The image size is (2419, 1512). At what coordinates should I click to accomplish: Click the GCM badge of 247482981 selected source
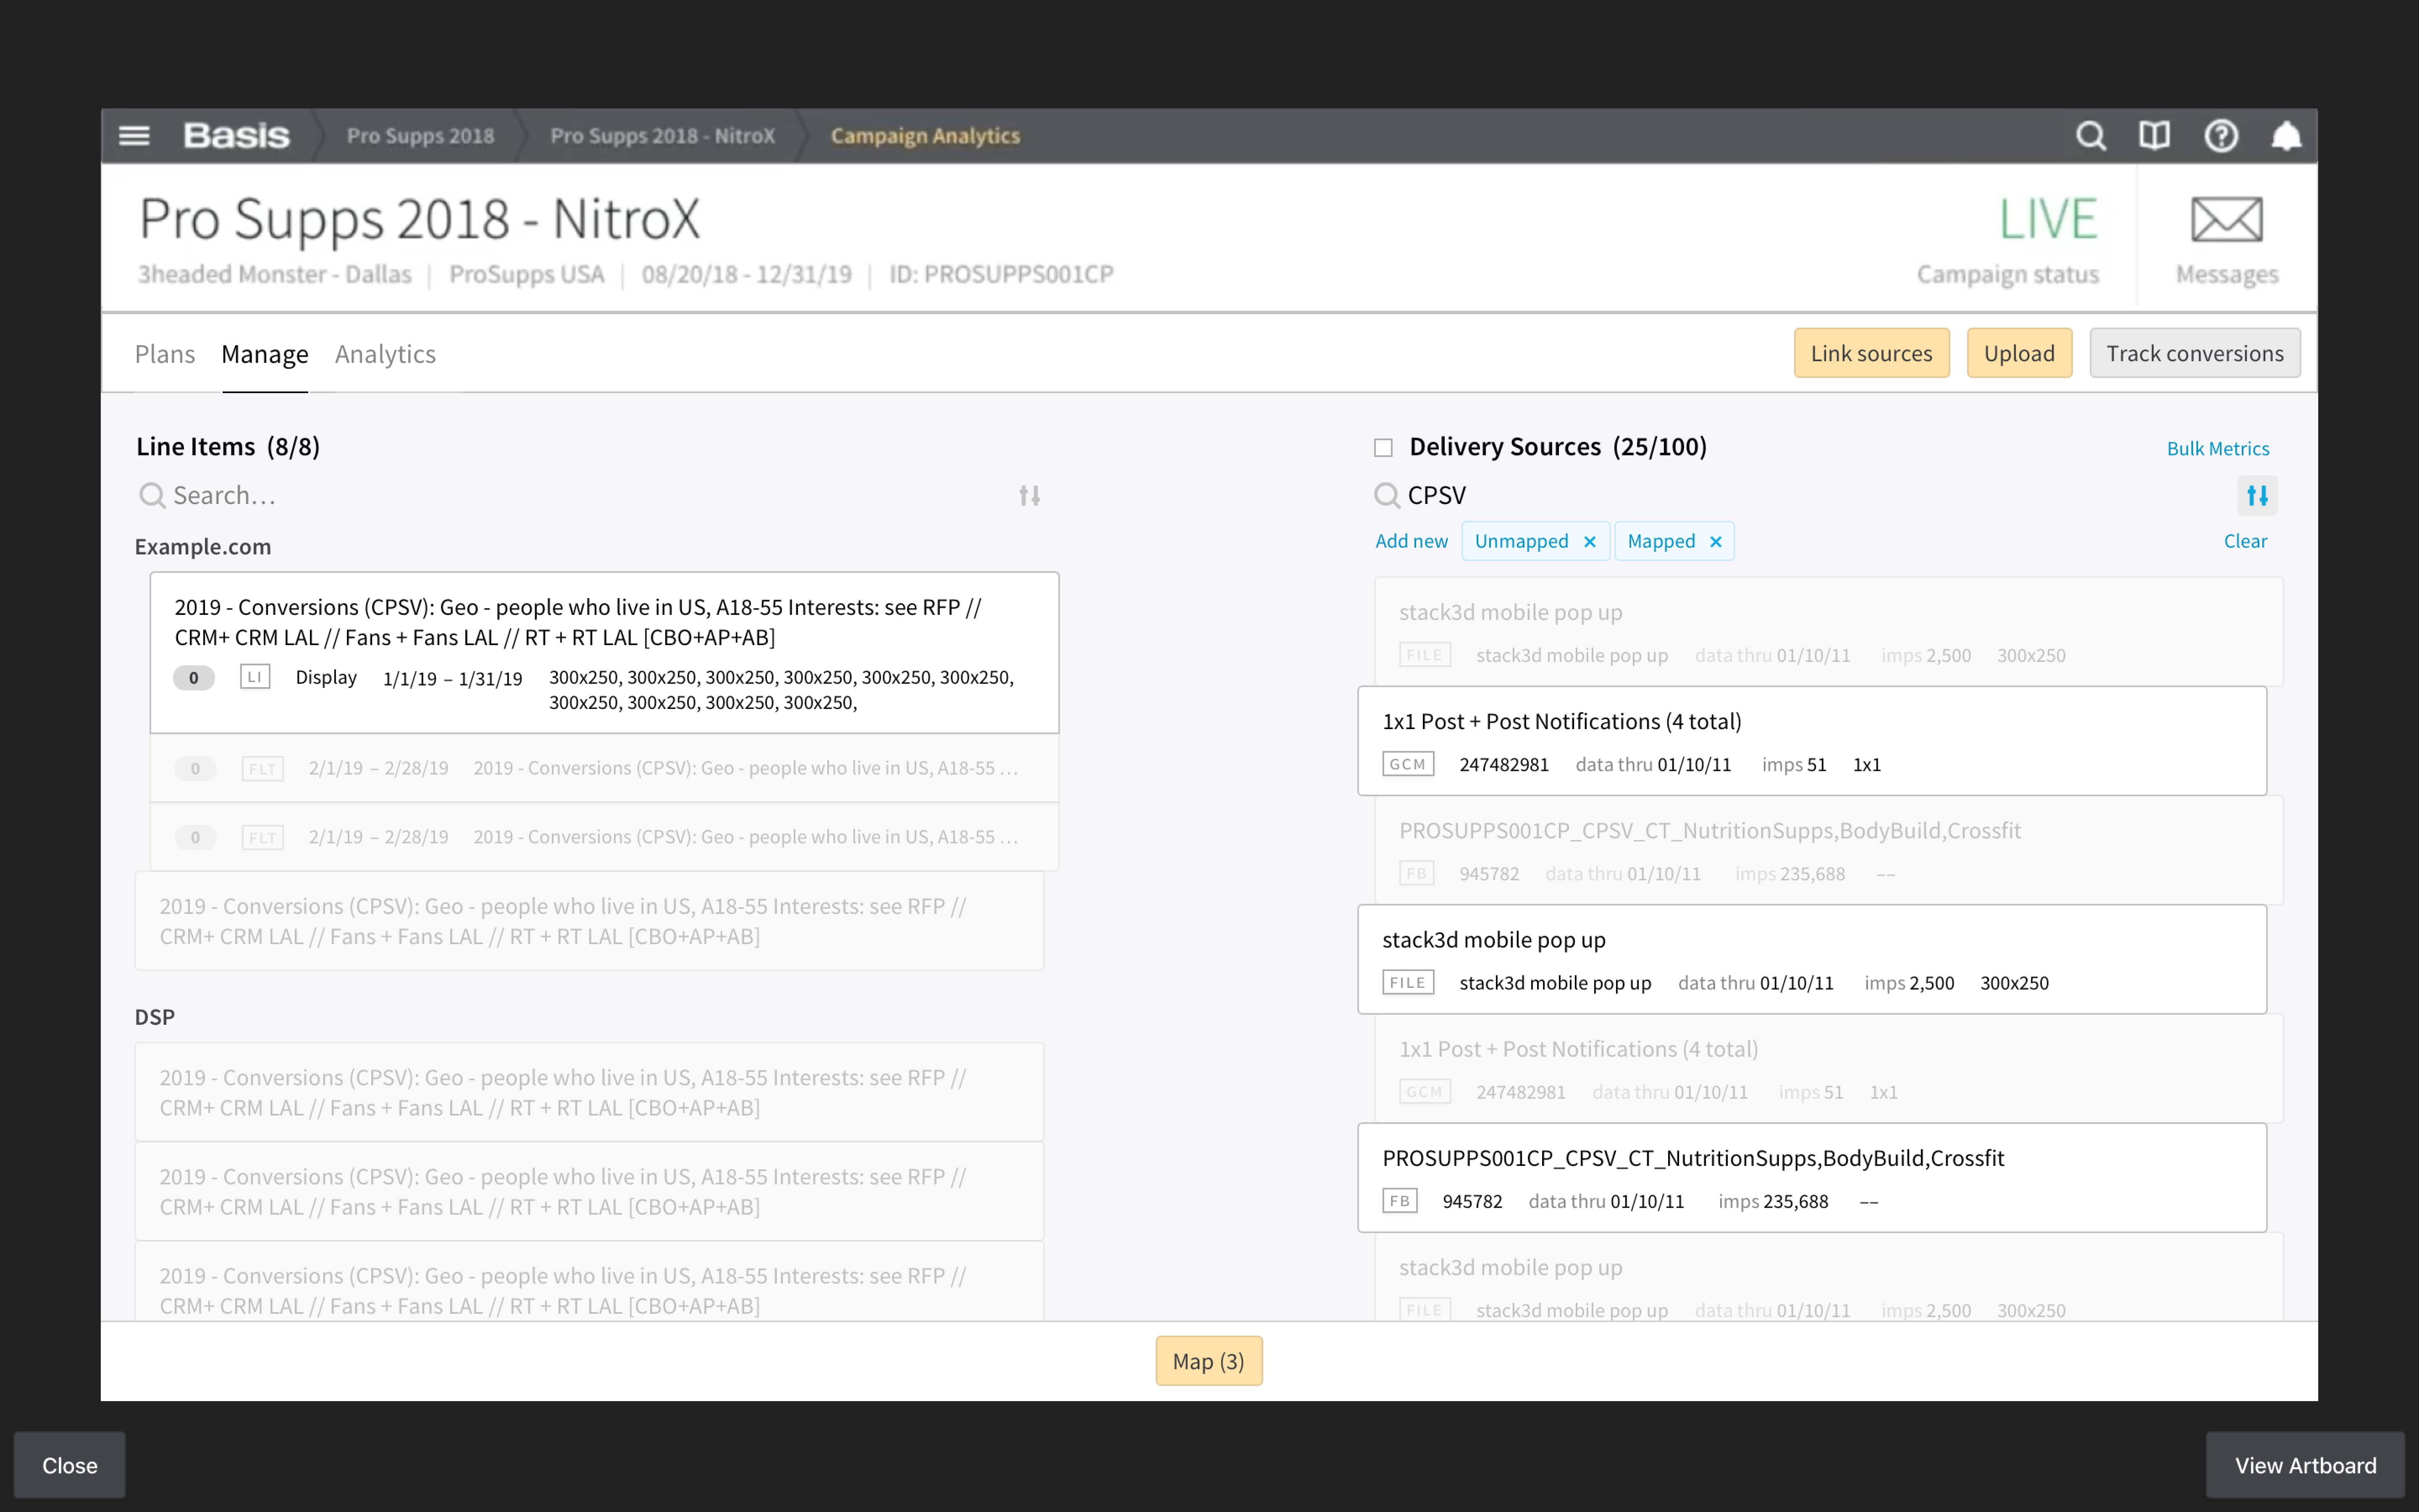click(x=1409, y=764)
